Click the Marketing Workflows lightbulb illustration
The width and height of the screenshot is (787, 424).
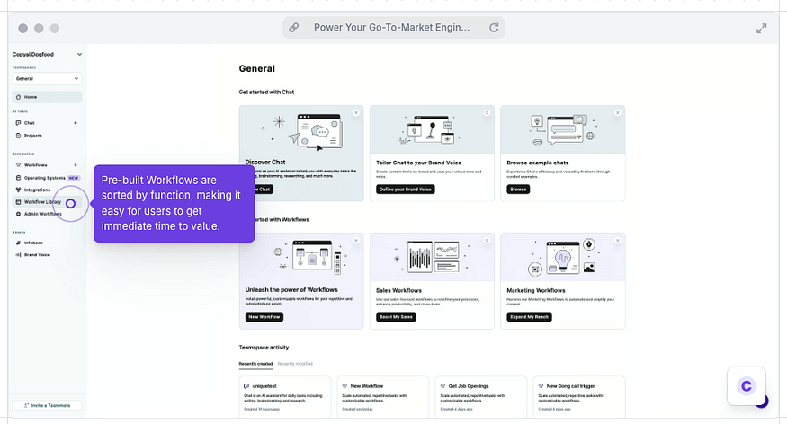tap(563, 257)
